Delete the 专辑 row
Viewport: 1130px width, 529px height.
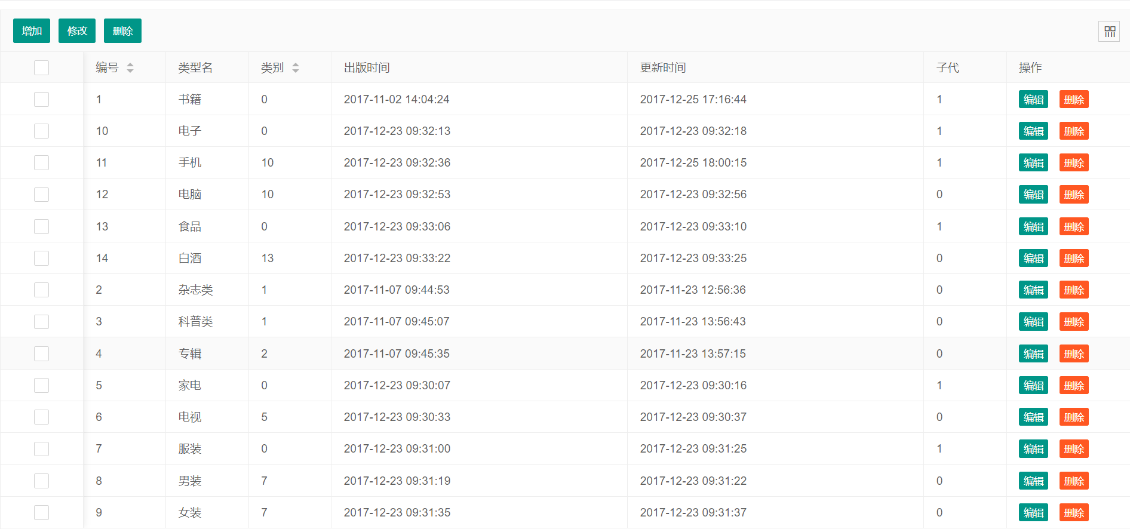pyautogui.click(x=1074, y=353)
